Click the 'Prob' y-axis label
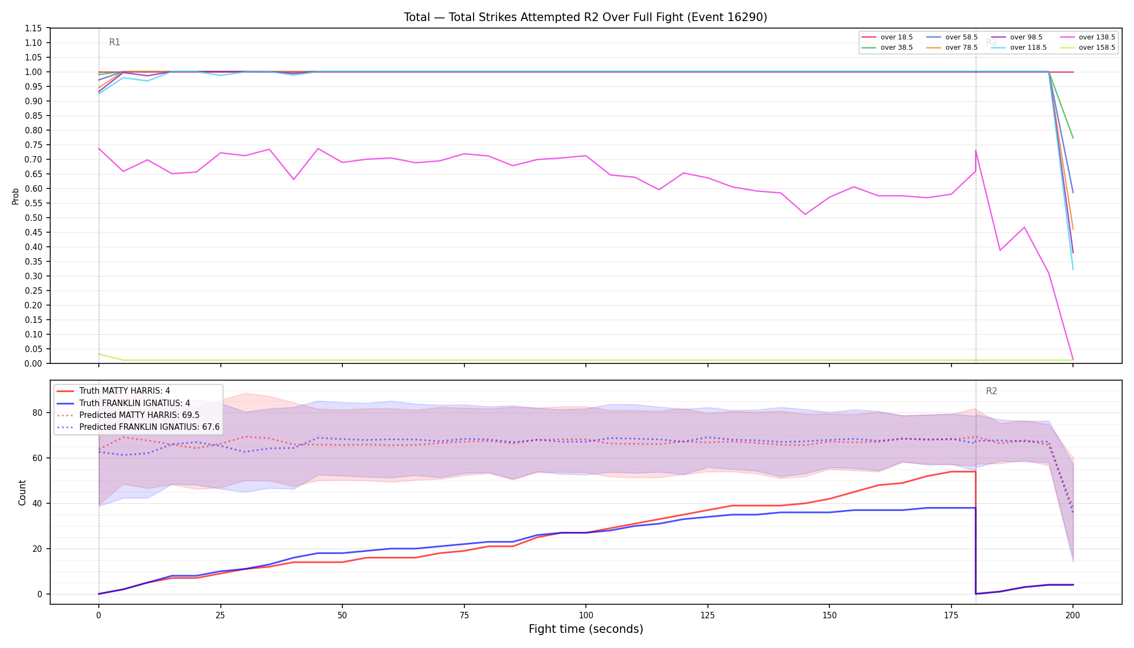This screenshot has width=1134, height=648. [x=16, y=196]
